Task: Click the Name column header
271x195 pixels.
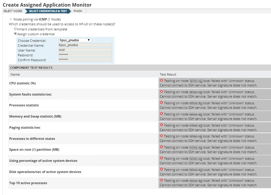Action: coord(15,74)
